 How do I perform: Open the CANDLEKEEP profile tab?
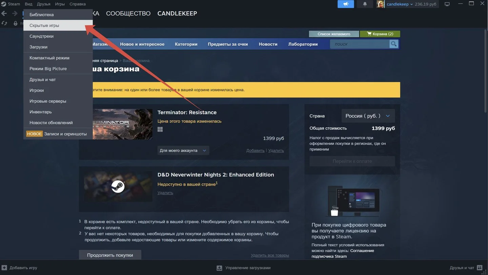(x=177, y=14)
